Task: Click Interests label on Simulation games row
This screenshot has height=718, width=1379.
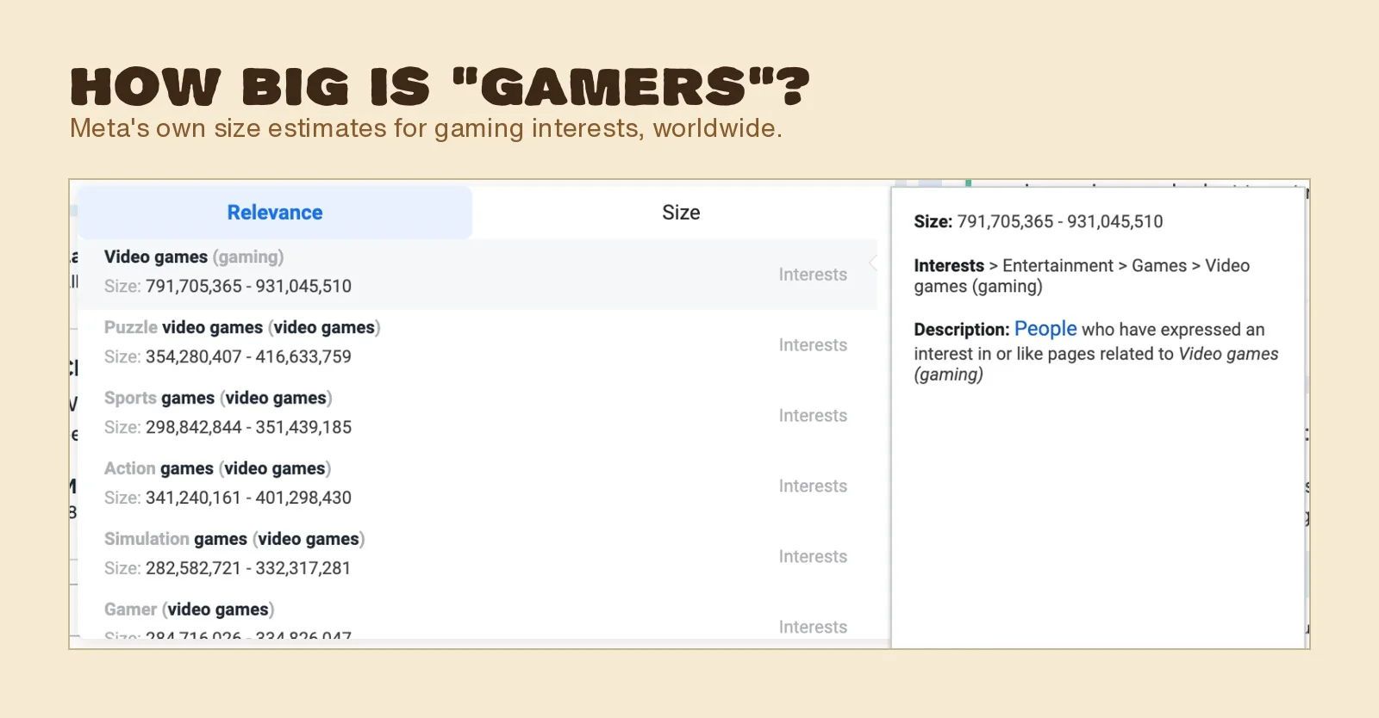Action: click(x=813, y=557)
